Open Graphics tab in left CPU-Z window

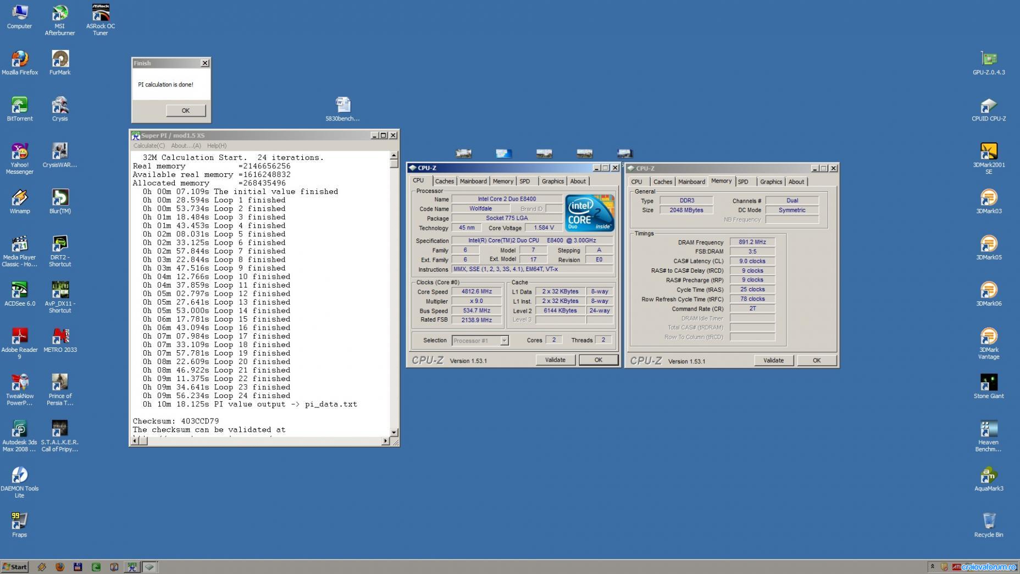(552, 181)
